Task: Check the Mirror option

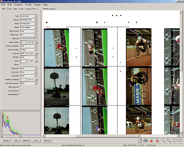Action: [21, 65]
